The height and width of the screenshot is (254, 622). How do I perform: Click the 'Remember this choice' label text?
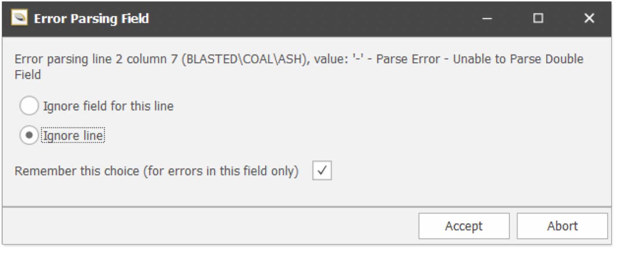click(x=157, y=171)
